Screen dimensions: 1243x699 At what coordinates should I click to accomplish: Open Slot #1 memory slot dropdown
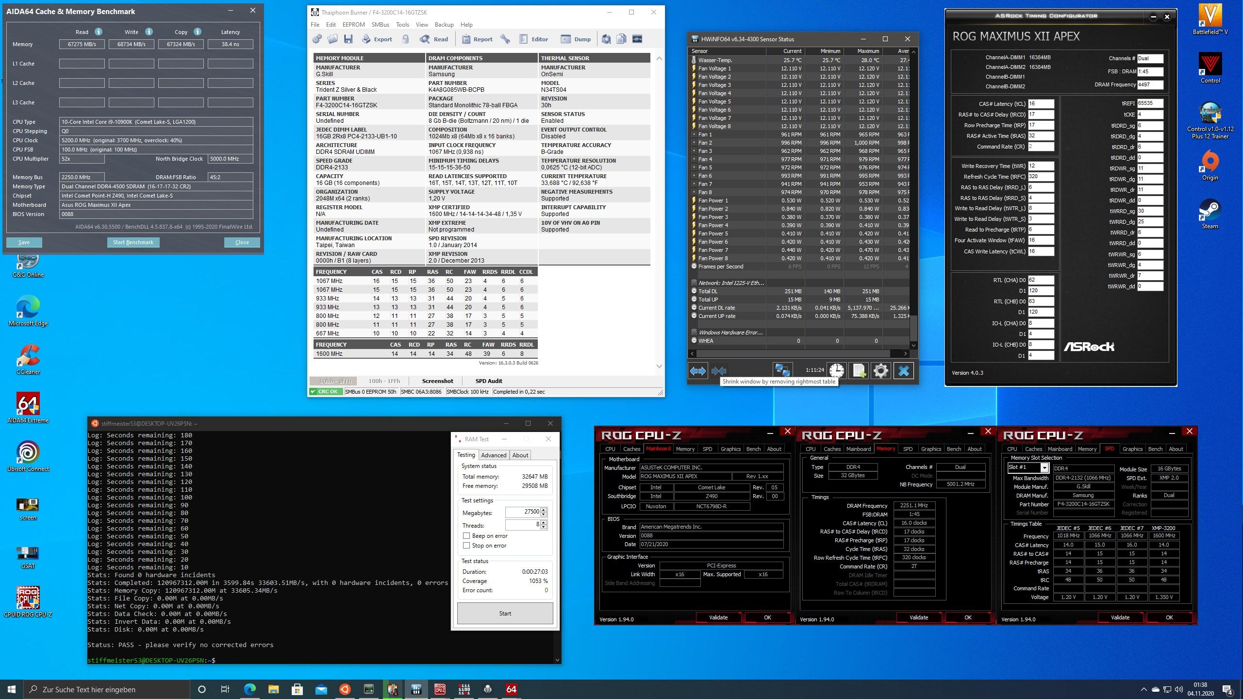click(1044, 467)
